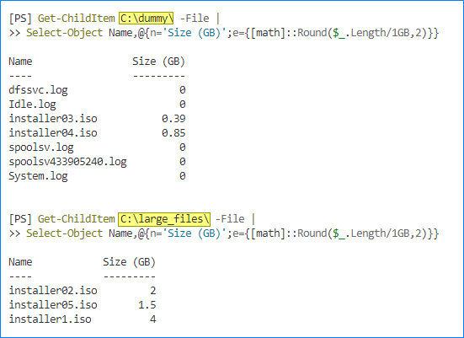Click the second Select-Object cmdlet
Image resolution: width=464 pixels, height=338 pixels.
tap(65, 233)
